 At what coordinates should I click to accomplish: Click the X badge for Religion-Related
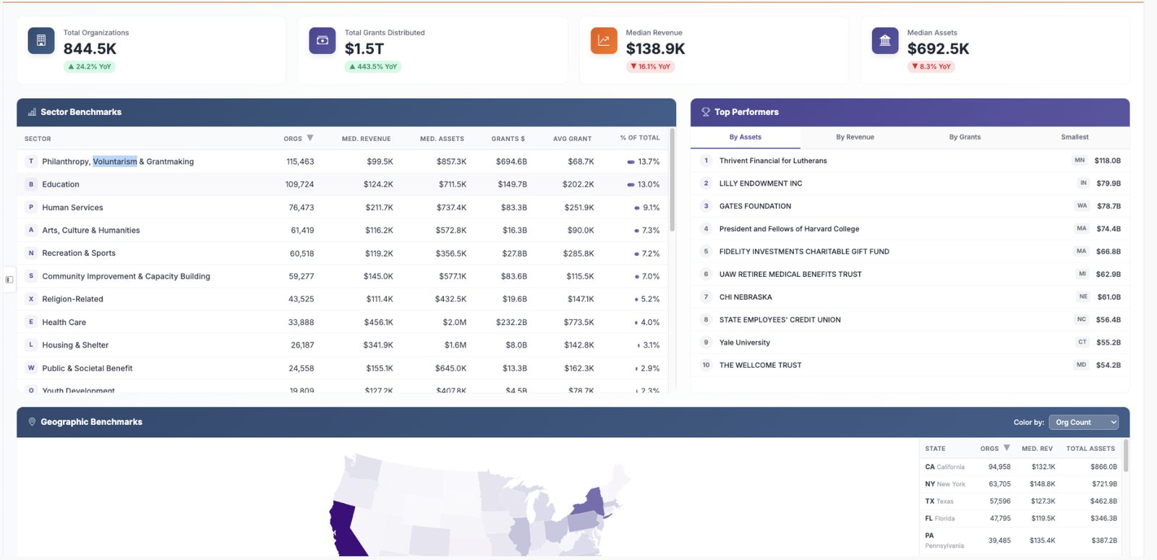click(x=31, y=298)
